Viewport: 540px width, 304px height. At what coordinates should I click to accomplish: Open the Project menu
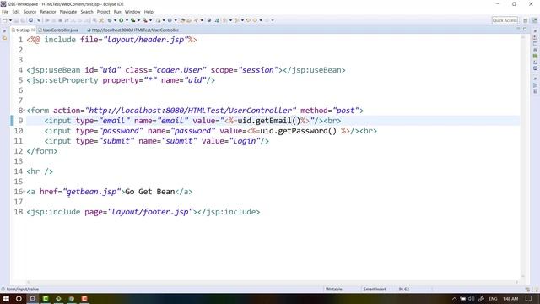[103, 12]
